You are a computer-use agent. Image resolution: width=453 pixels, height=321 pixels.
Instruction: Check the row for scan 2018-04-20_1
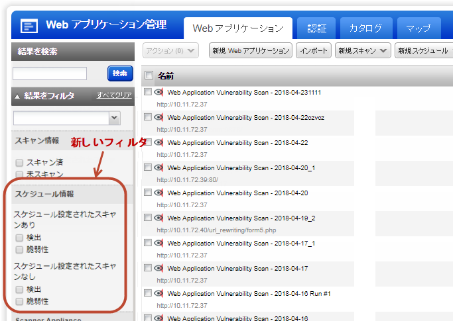(148, 167)
